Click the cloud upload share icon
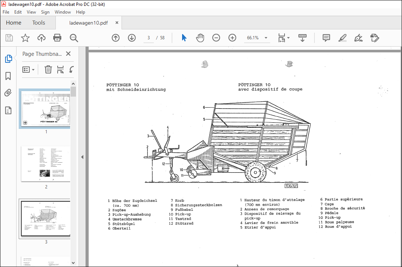 41,38
